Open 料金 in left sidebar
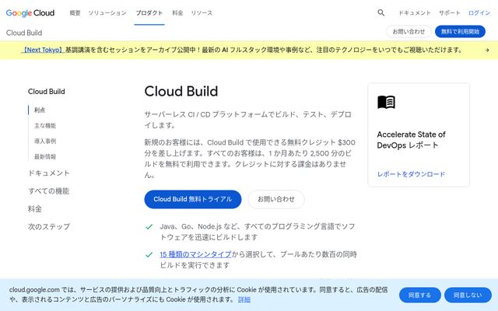498x311 pixels. tap(35, 209)
